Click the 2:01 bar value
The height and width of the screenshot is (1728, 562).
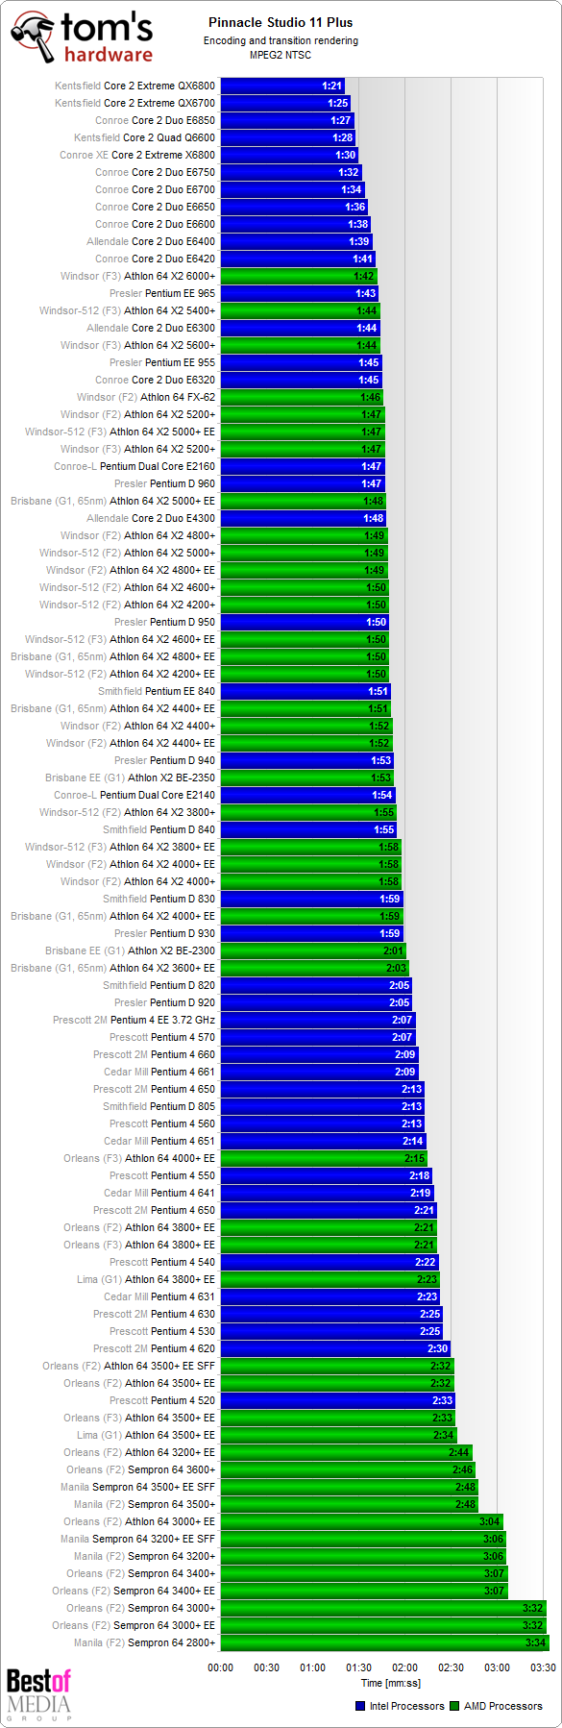point(394,950)
